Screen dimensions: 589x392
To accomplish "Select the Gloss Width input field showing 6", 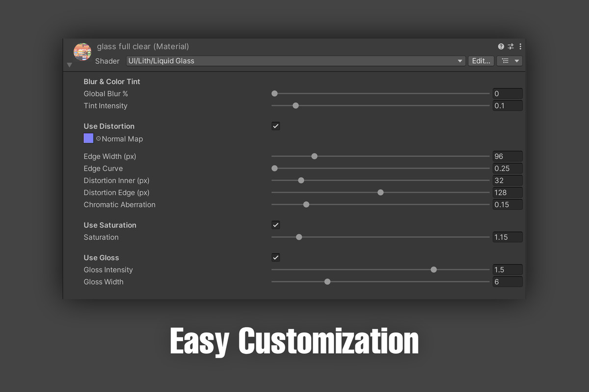I will pyautogui.click(x=507, y=281).
